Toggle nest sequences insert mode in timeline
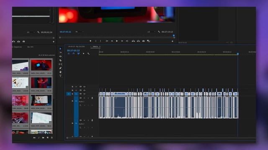 point(69,54)
